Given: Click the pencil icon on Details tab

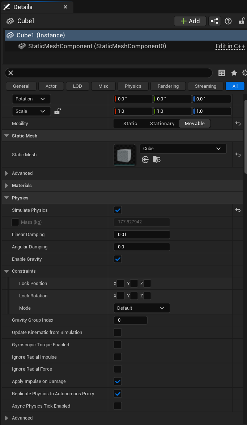Looking at the screenshot, I should click(7, 7).
